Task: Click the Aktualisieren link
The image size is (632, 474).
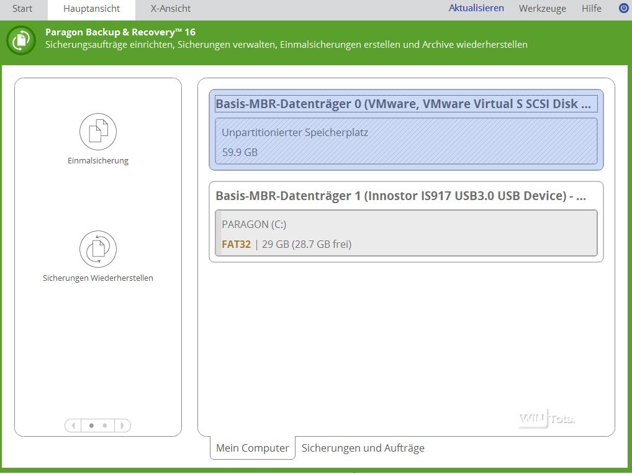Action: 476,8
